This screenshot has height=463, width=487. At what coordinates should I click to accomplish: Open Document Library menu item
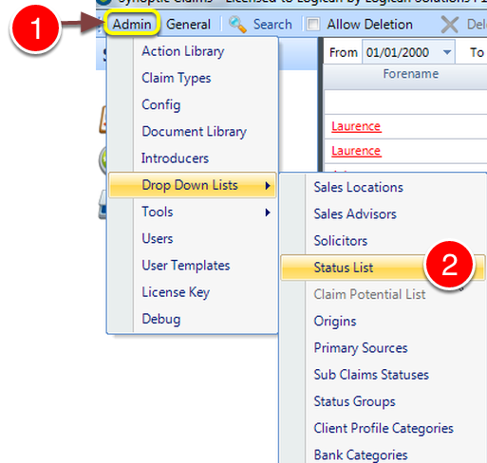[x=193, y=132]
